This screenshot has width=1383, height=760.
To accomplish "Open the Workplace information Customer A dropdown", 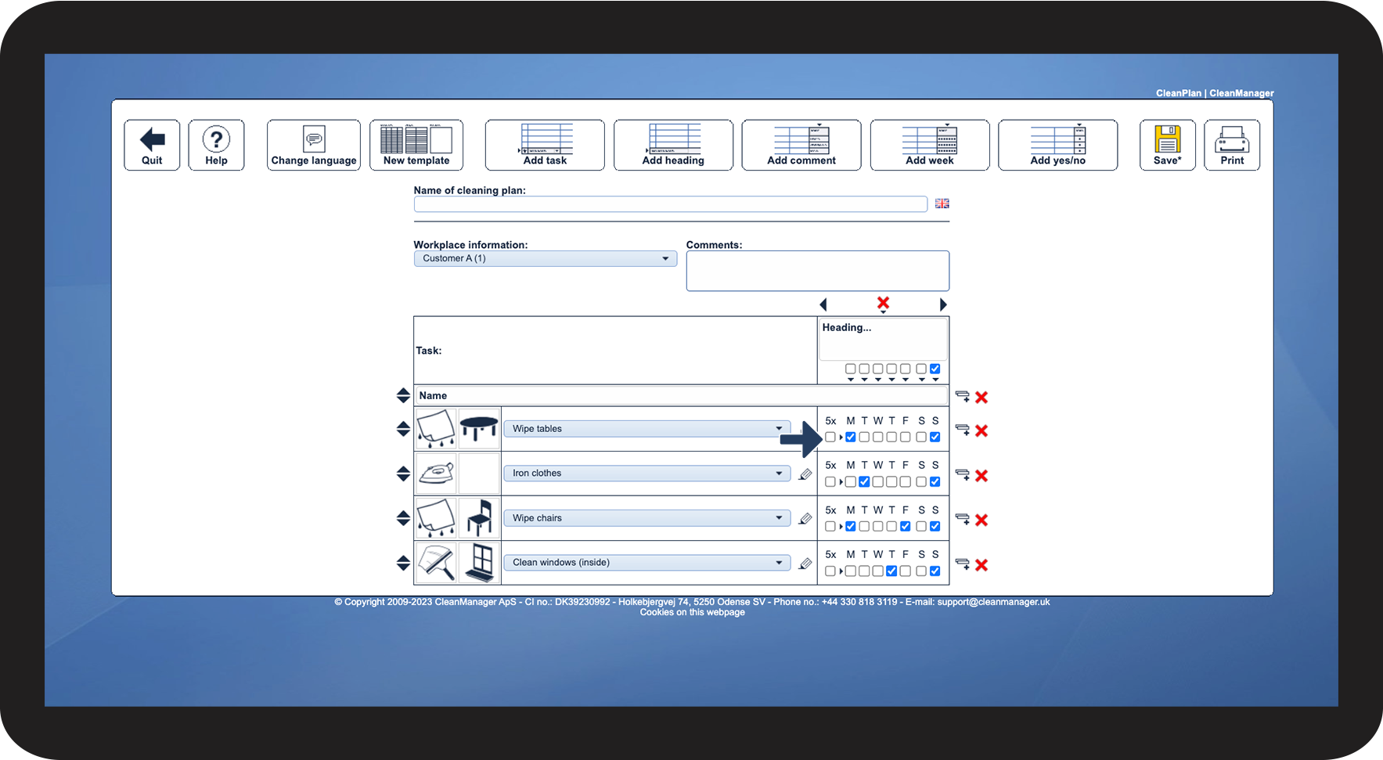I will 546,258.
